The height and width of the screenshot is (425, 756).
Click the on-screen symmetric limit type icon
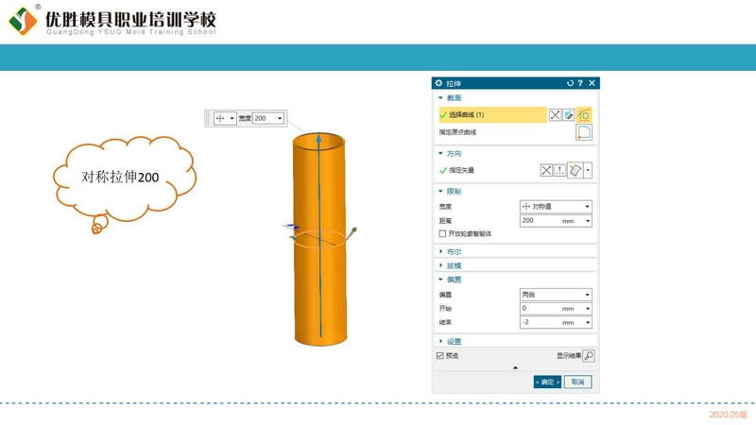[220, 118]
